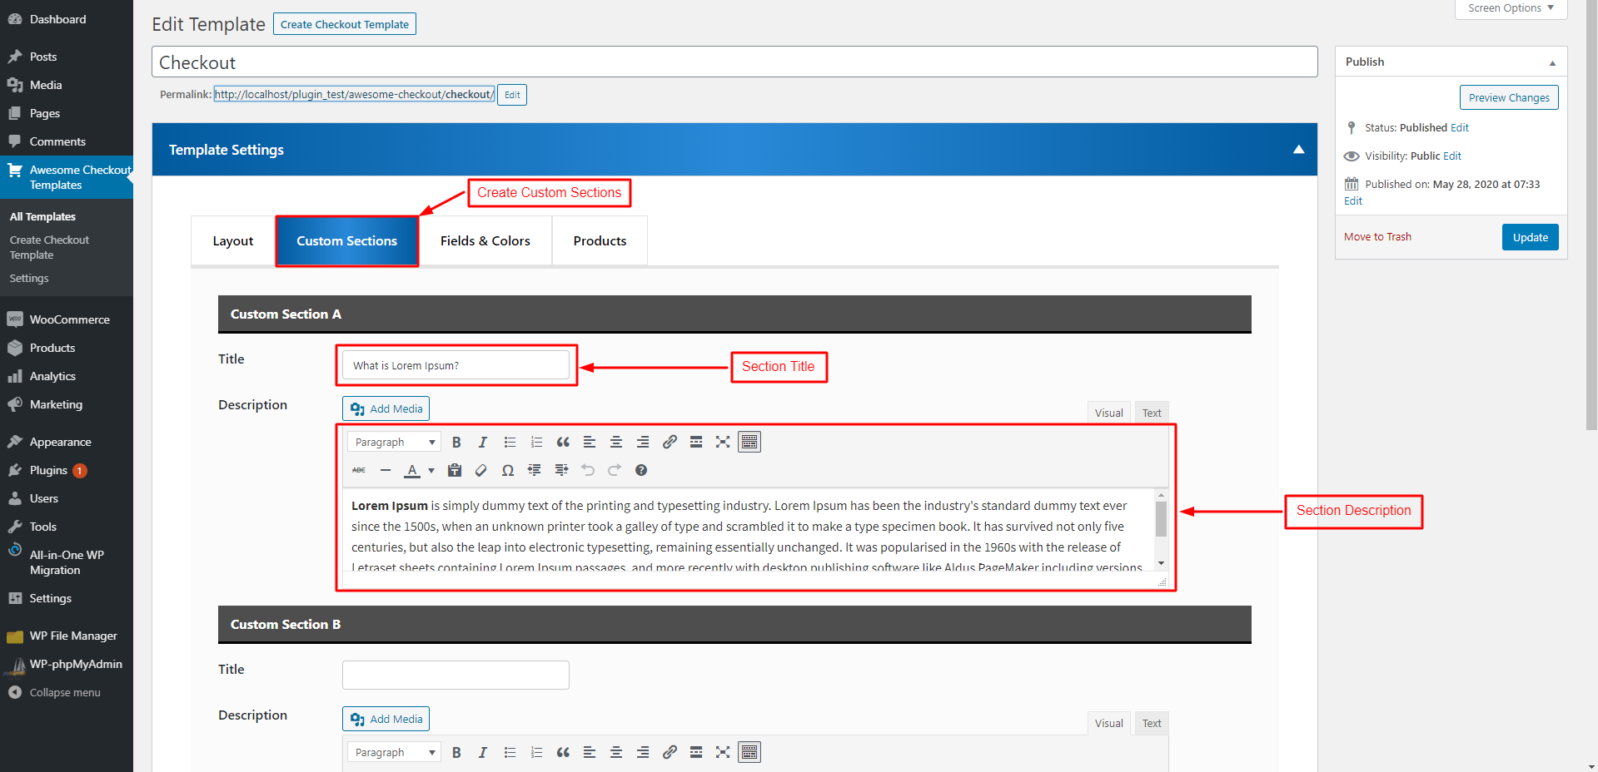Toggle Italic in Section B editor

483,752
